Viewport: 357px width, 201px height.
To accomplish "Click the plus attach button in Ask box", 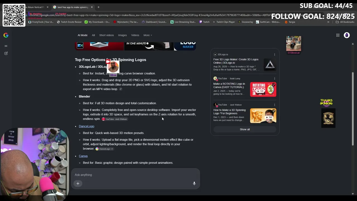I will pyautogui.click(x=78, y=183).
